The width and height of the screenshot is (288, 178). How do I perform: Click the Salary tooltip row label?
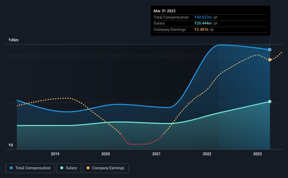click(159, 23)
